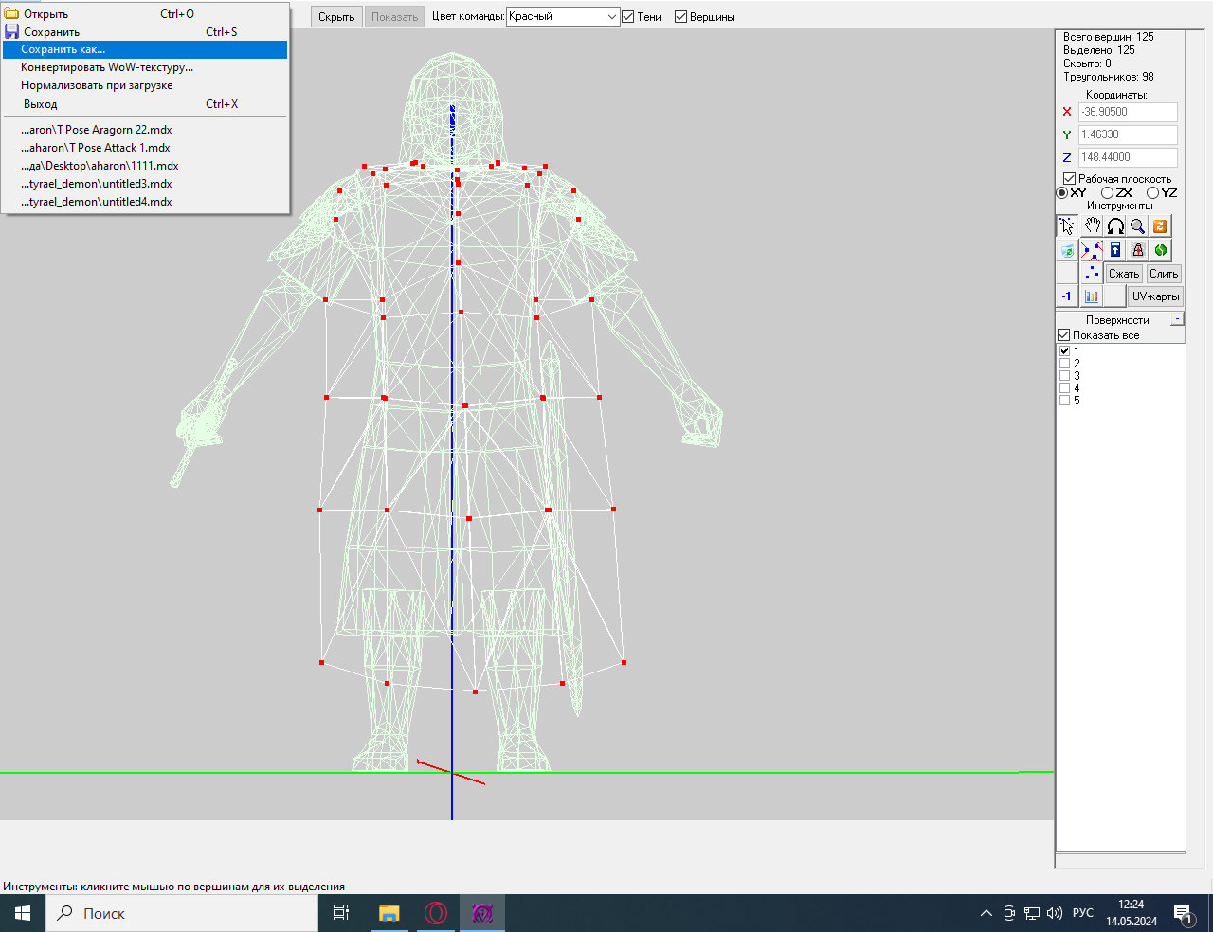Click the X coordinate input field

1128,112
